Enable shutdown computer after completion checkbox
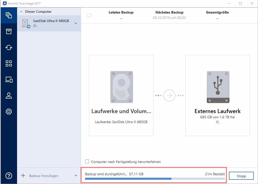The image size is (258, 184). pos(87,161)
